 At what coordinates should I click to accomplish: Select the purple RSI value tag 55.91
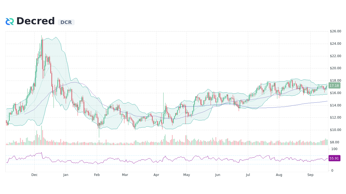334,158
